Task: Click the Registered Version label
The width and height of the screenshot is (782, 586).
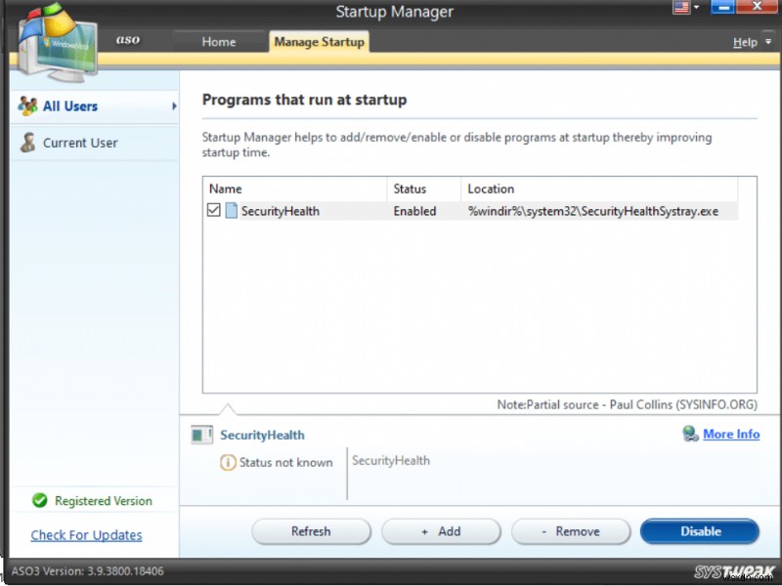Action: (104, 501)
